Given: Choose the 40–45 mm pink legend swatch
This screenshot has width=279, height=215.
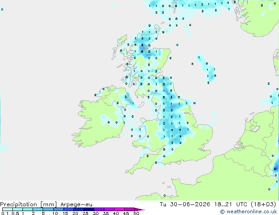Looking at the screenshot, I should click(119, 209).
